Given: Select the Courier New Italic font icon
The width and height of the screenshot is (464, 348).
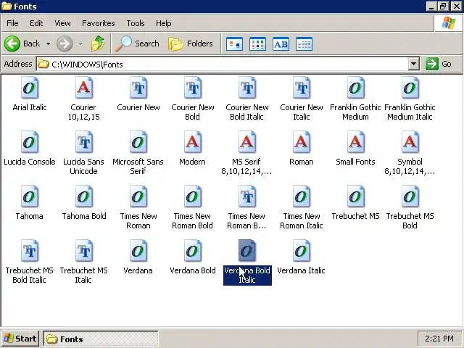Looking at the screenshot, I should [x=302, y=88].
